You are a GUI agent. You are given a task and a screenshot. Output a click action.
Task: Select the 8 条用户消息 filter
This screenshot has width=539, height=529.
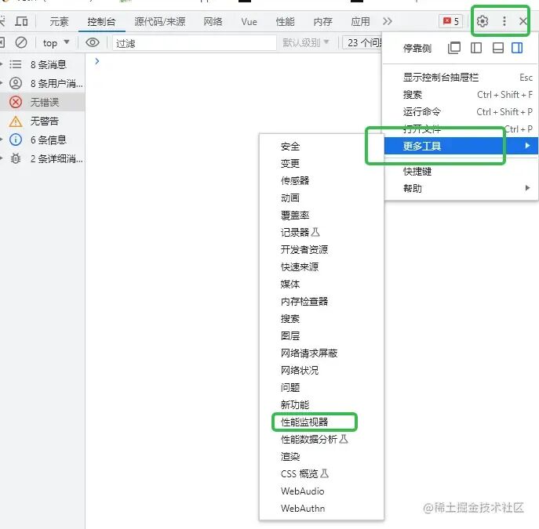pos(42,83)
